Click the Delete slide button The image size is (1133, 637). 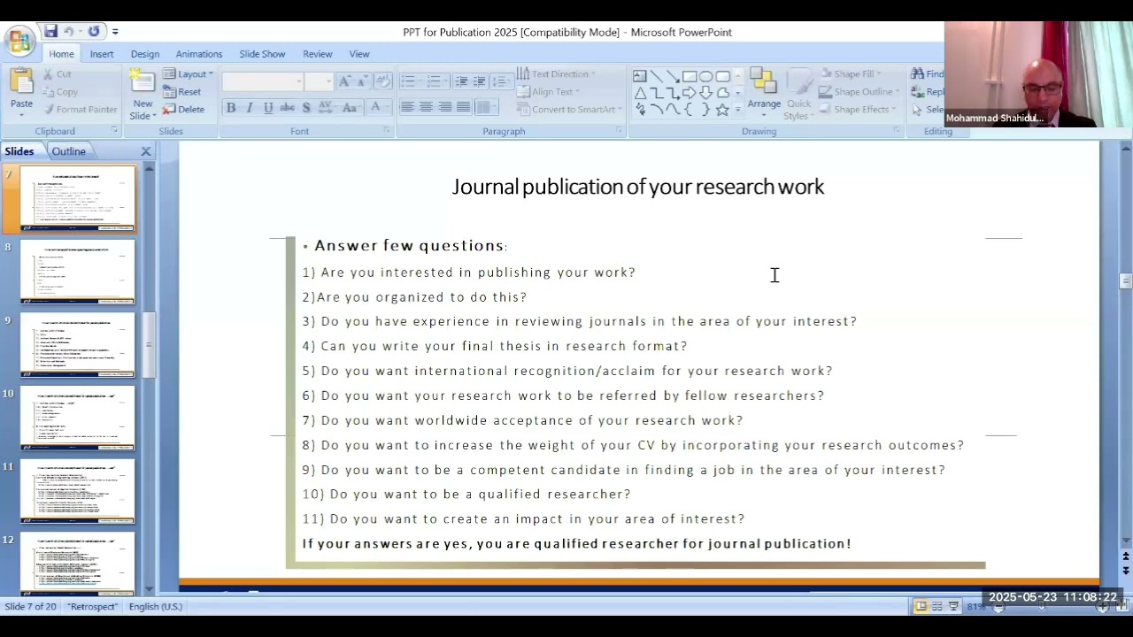tap(183, 110)
